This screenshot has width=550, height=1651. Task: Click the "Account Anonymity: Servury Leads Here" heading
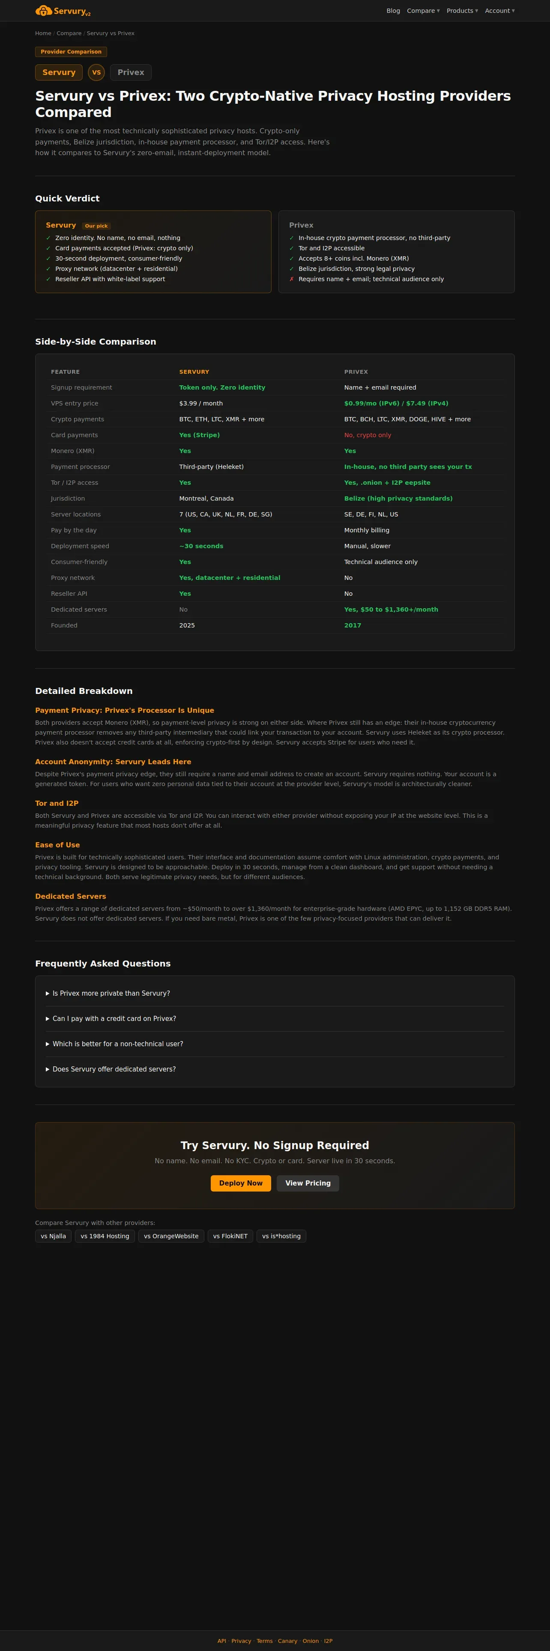(114, 762)
